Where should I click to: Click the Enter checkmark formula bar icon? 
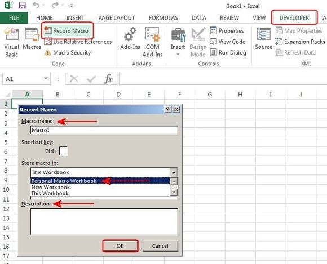click(x=91, y=79)
